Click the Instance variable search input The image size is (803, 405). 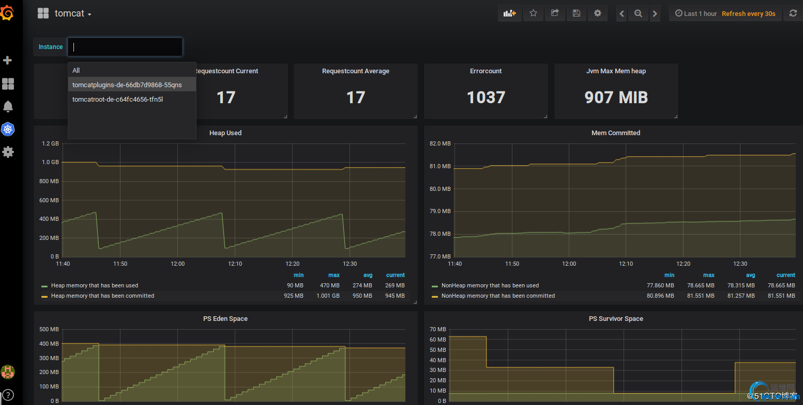(125, 47)
